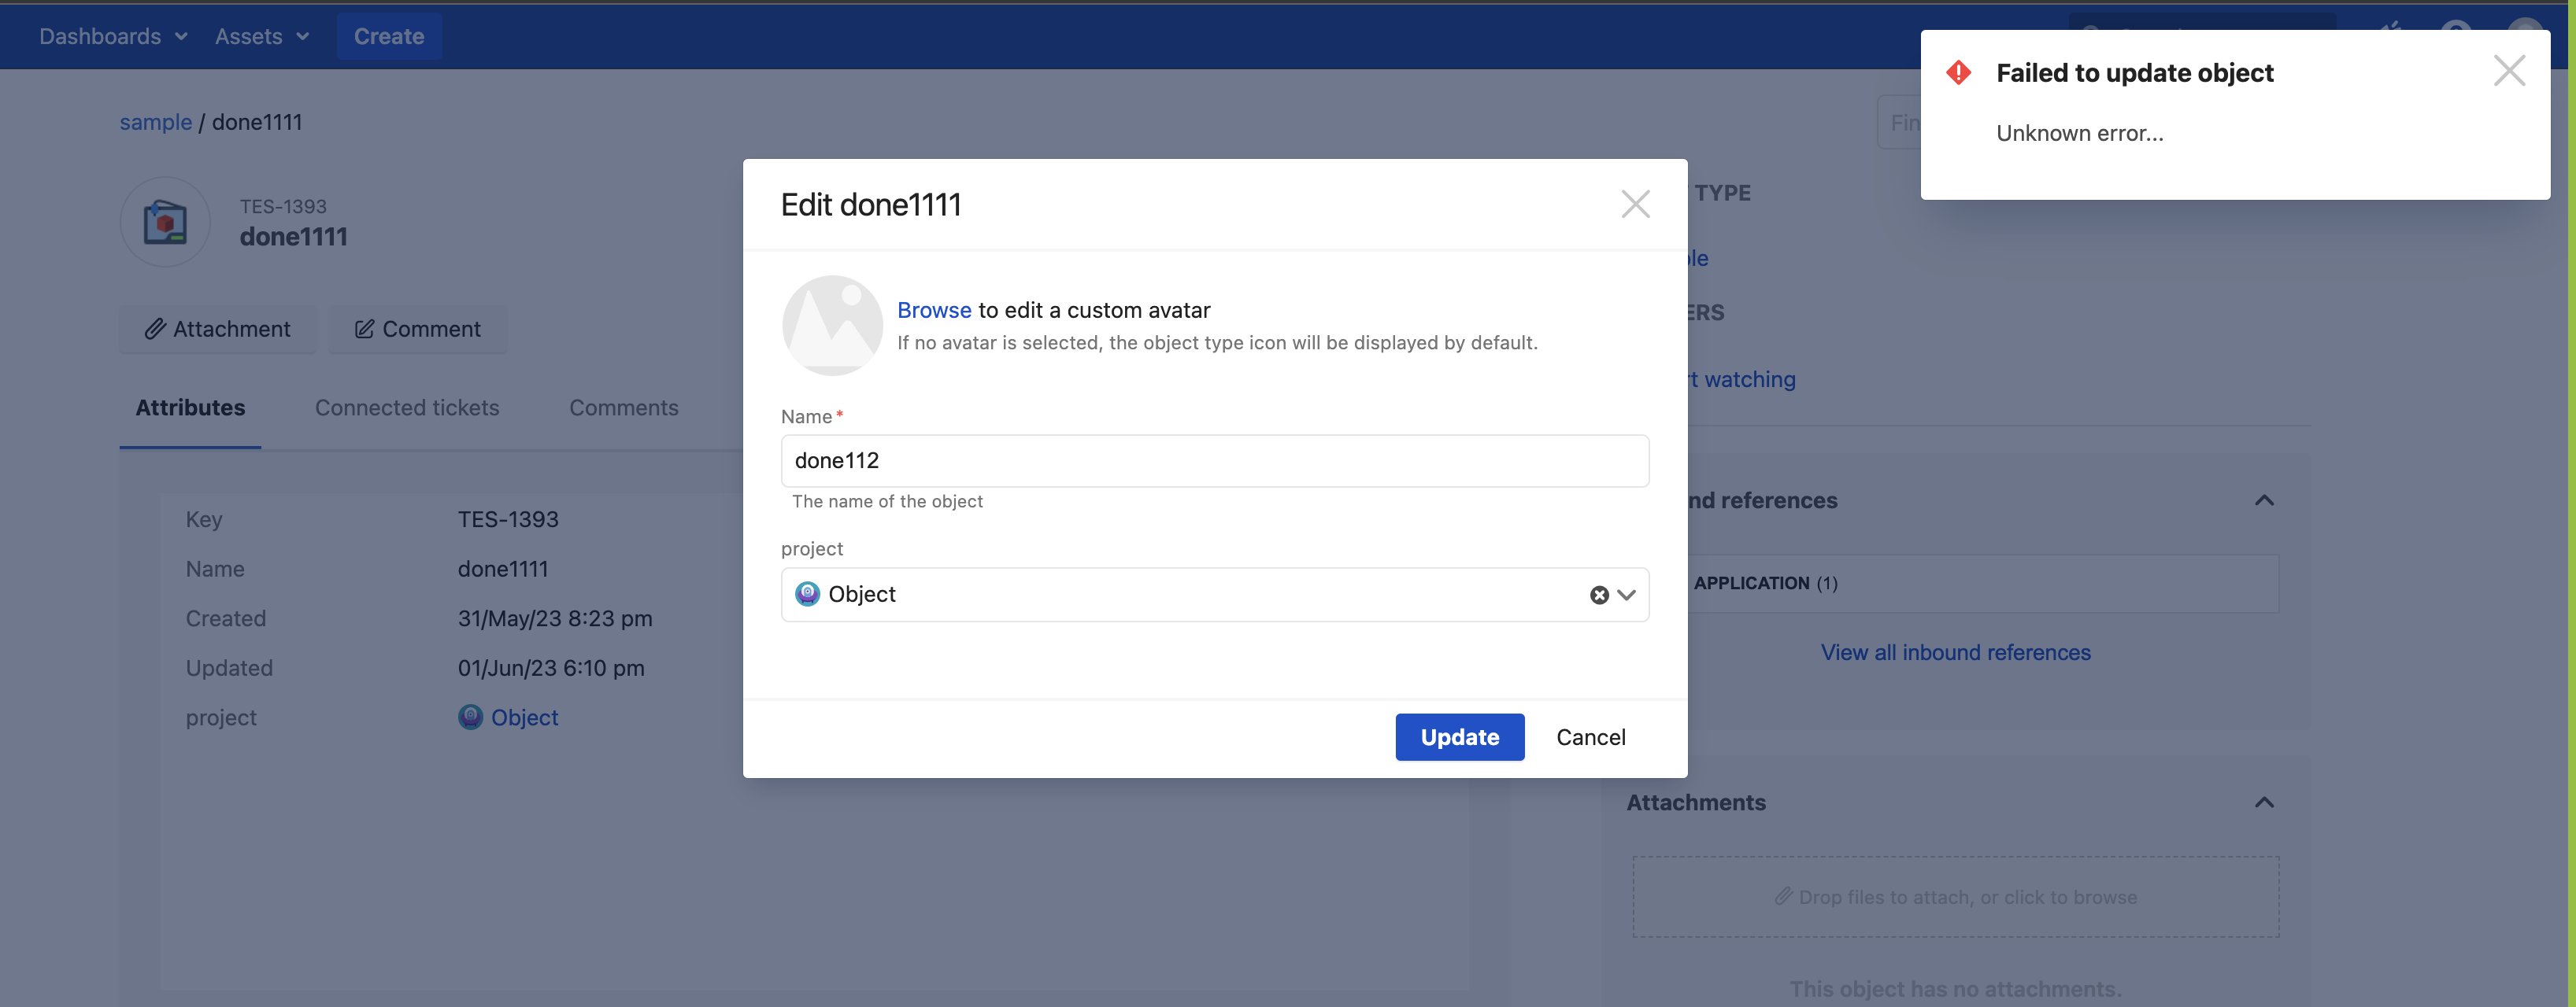
Task: Click Browse to edit custom avatar
Action: coord(933,311)
